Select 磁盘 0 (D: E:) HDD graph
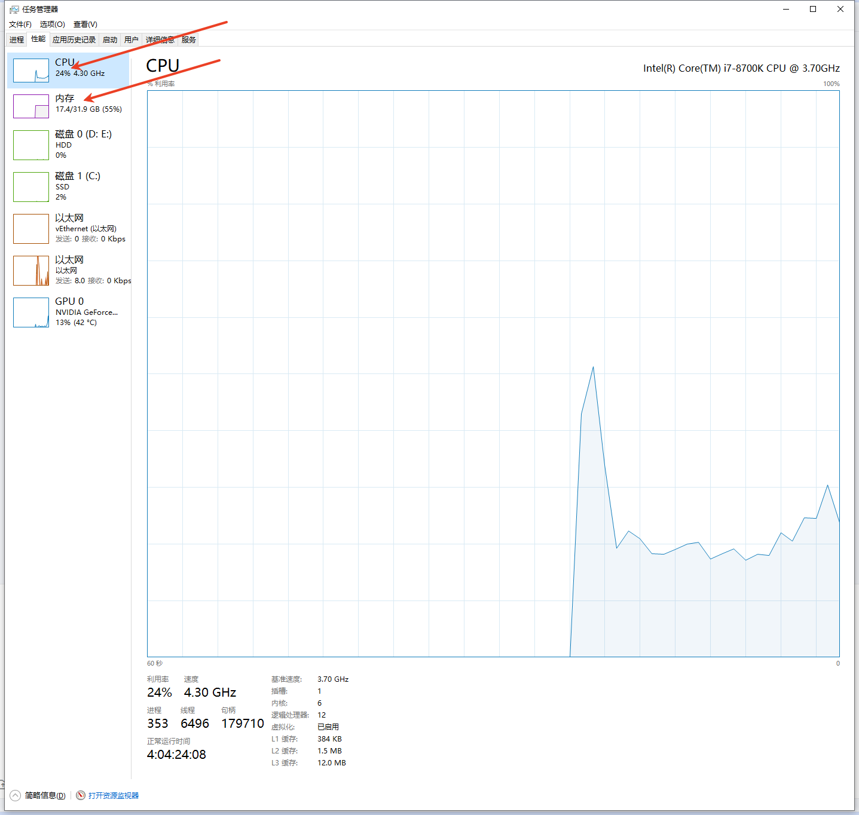The height and width of the screenshot is (815, 859). point(31,145)
